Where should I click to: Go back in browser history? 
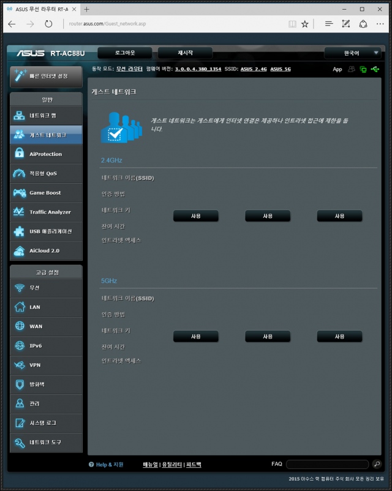click(12, 24)
